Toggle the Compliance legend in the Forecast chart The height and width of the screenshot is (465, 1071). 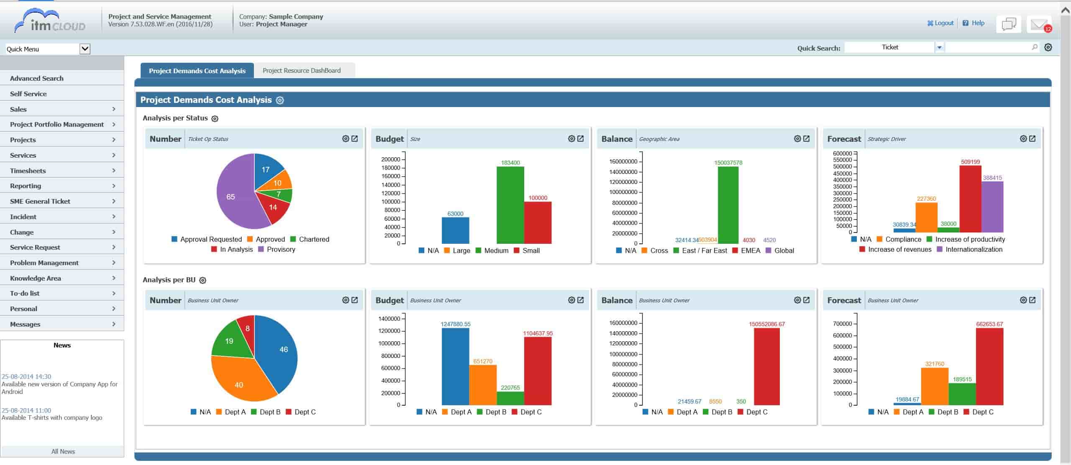pos(902,239)
